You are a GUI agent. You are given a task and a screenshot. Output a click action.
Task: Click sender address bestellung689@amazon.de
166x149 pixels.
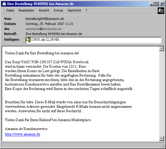(45, 19)
